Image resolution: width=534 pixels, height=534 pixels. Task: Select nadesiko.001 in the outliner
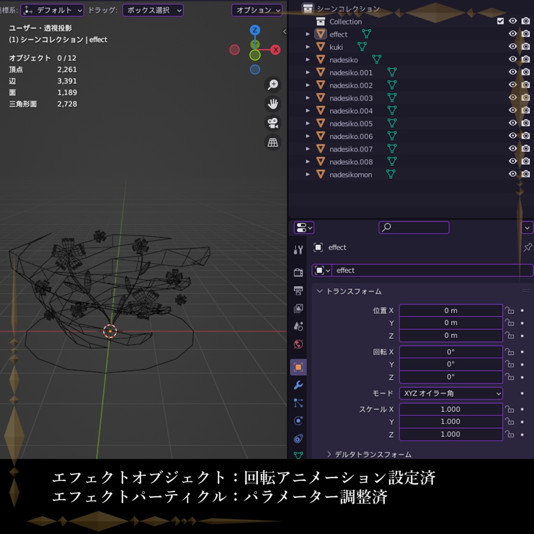[351, 72]
